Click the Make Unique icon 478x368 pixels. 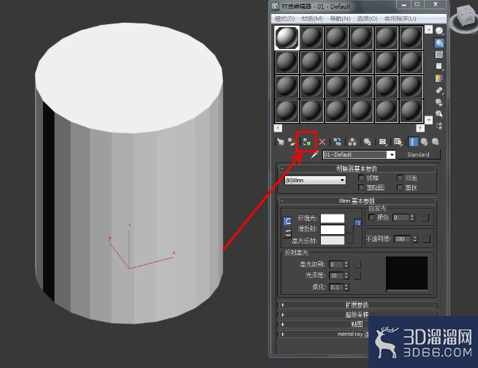352,142
